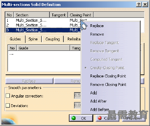The width and height of the screenshot is (150, 126).
Task: Enable the Angular correction checkbox
Action: [8, 96]
